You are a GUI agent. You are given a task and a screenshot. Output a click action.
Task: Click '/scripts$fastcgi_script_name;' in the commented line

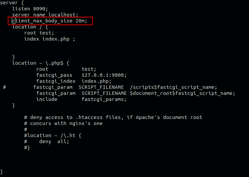(x=173, y=87)
